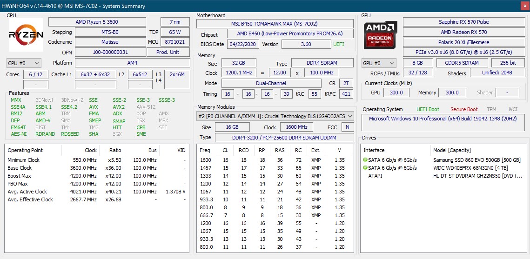Click the Avg. Effective Clock row
The image size is (530, 259).
(97, 199)
